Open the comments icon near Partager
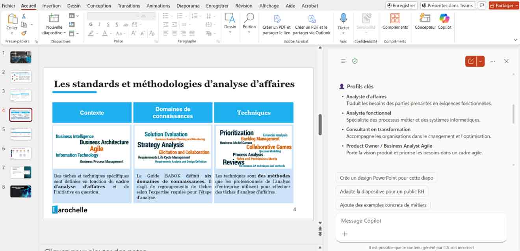 pyautogui.click(x=481, y=6)
